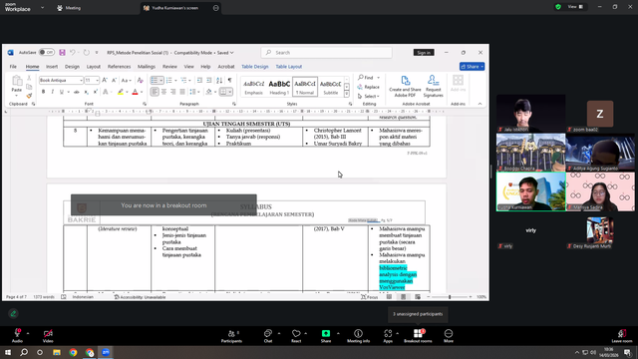The height and width of the screenshot is (359, 638).
Task: Click the Clear All Formatting icon
Action: point(140,81)
